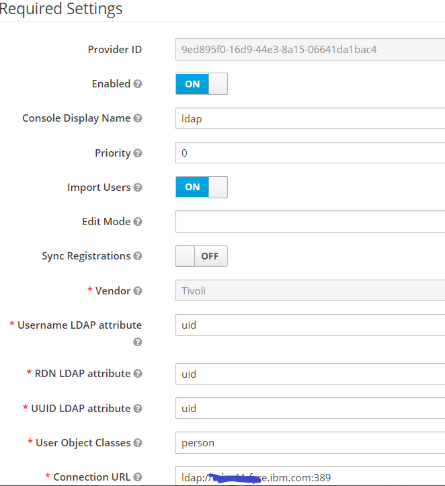Open the Edit Mode dropdown

tap(310, 222)
